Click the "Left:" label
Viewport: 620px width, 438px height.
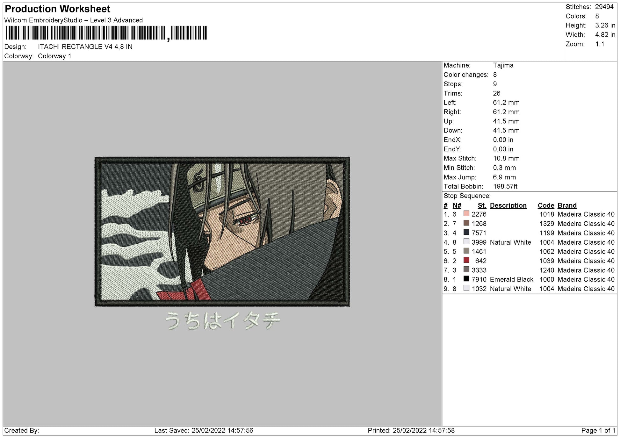tap(450, 103)
